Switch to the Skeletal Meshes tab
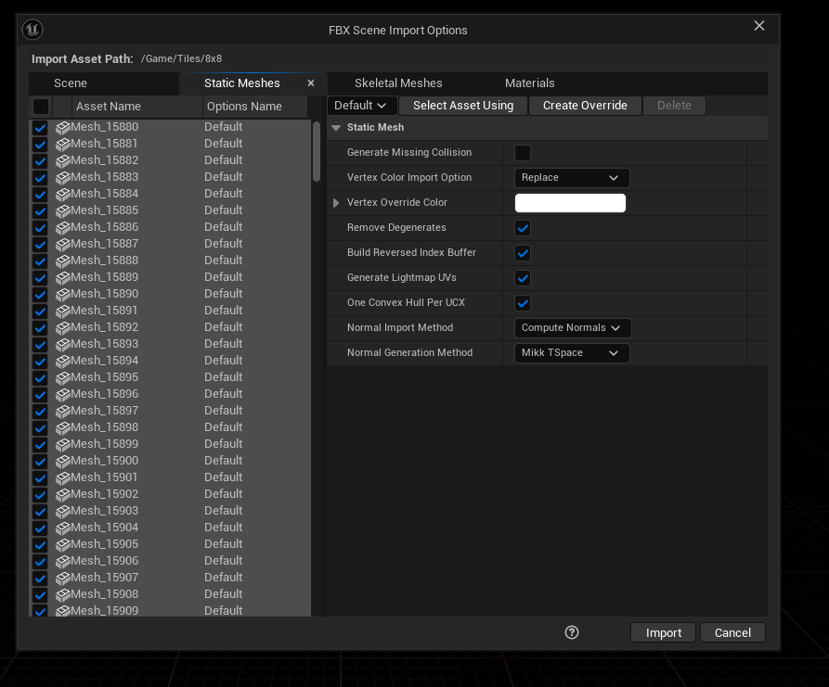Viewport: 829px width, 687px height. click(x=398, y=83)
